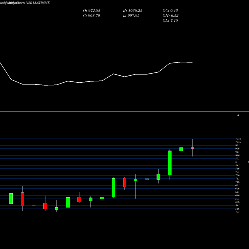Click the 991 price axis label
This screenshot has height=249, width=249.
tap(237, 145)
